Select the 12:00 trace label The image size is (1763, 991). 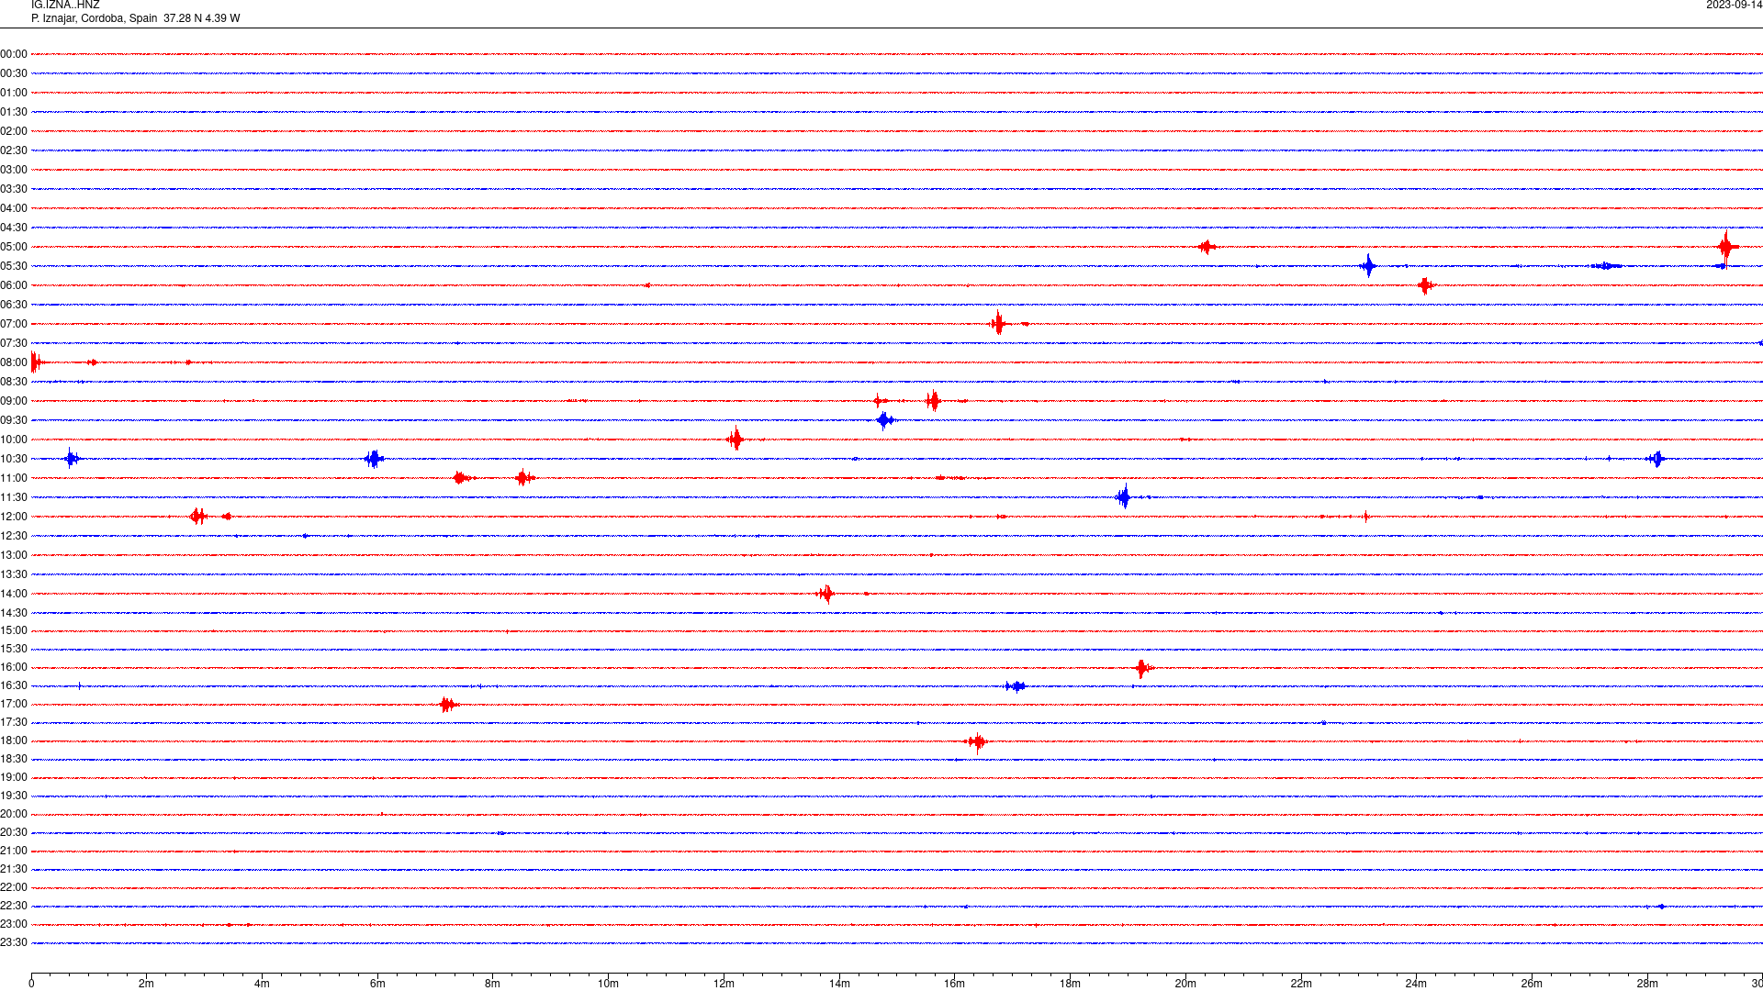click(14, 517)
